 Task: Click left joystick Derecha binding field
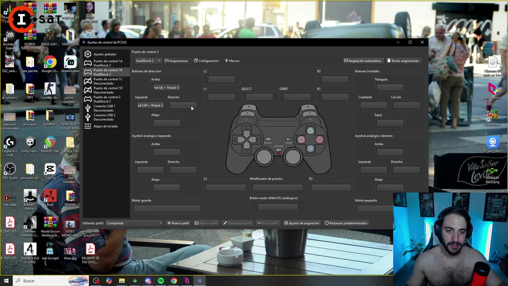pyautogui.click(x=183, y=170)
